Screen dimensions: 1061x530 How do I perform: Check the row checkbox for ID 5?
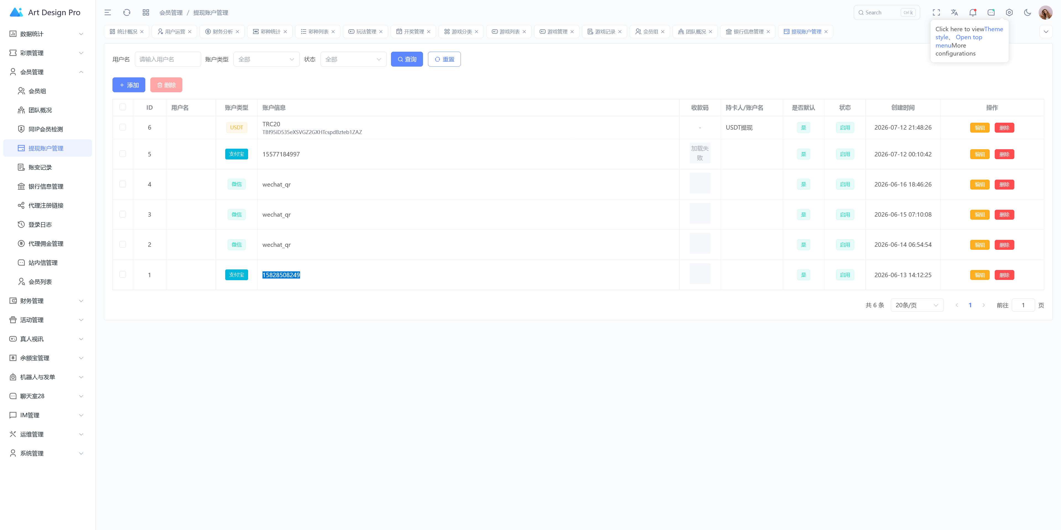pos(123,154)
